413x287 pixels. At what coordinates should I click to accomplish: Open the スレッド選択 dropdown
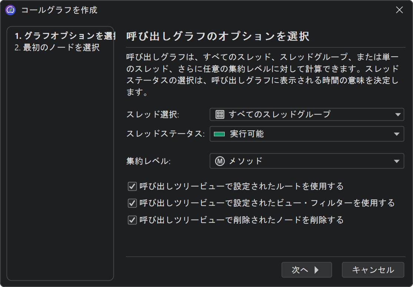click(307, 114)
